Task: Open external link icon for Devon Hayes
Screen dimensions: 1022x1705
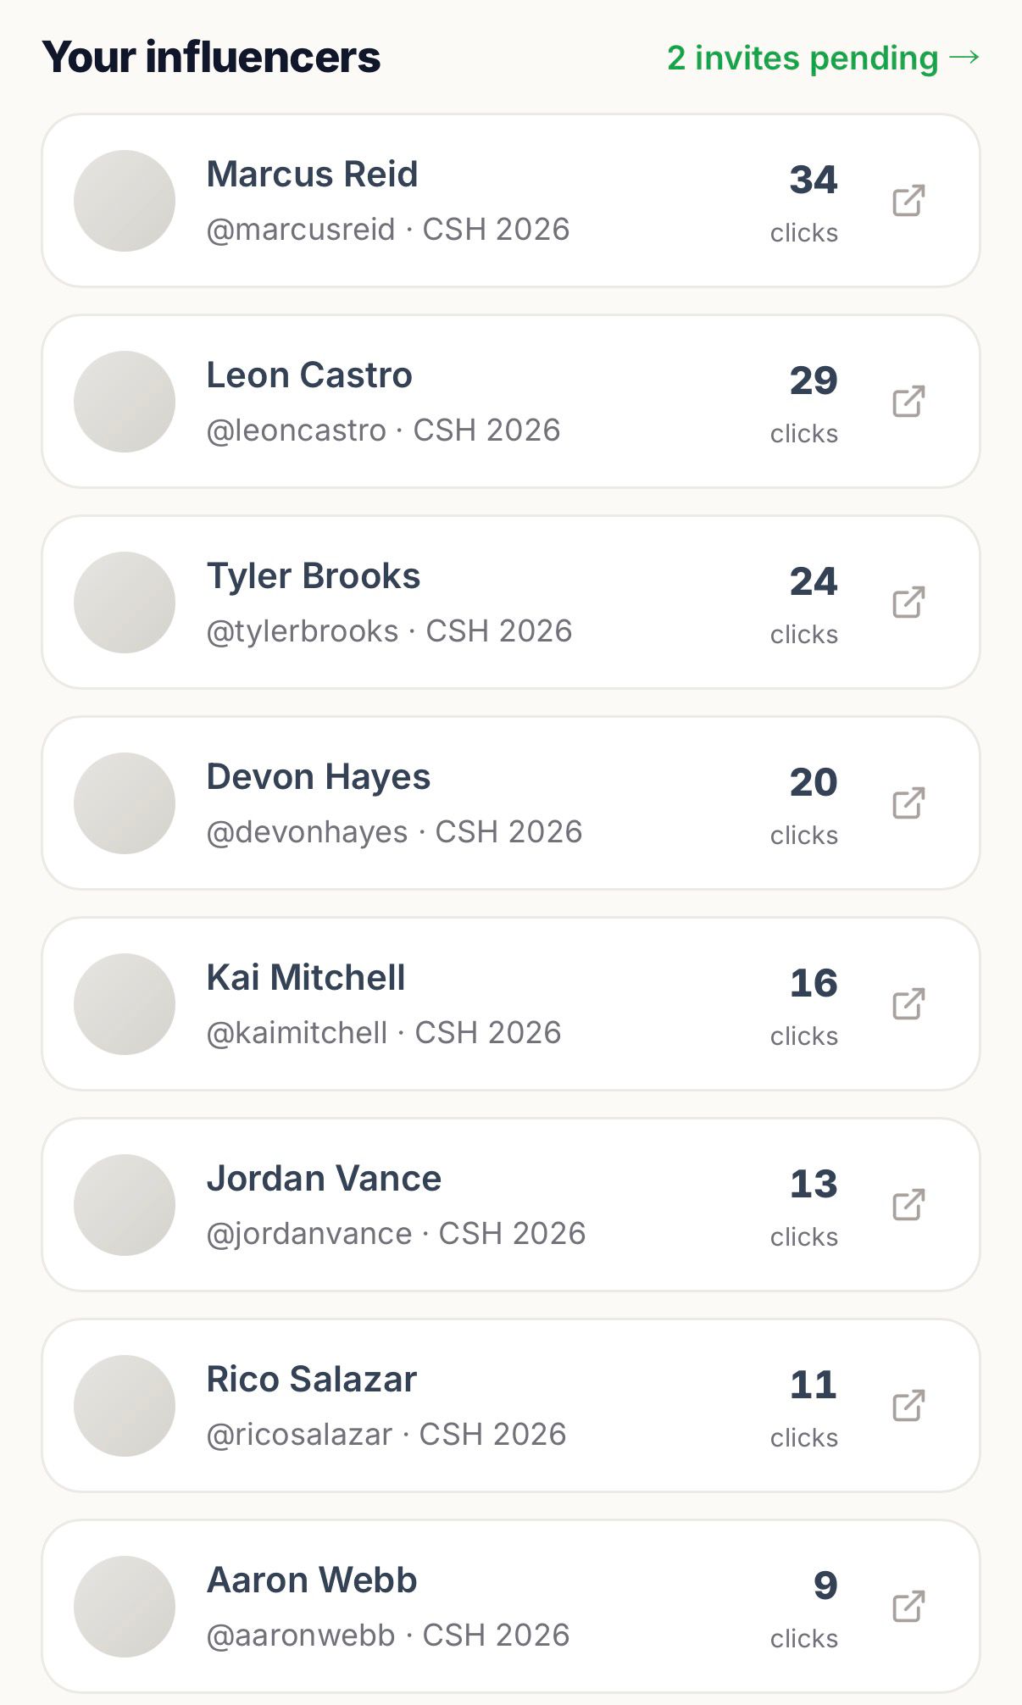Action: [x=908, y=803]
